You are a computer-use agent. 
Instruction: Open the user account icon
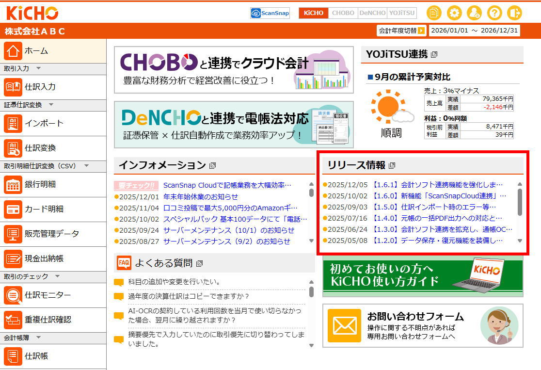pos(474,13)
